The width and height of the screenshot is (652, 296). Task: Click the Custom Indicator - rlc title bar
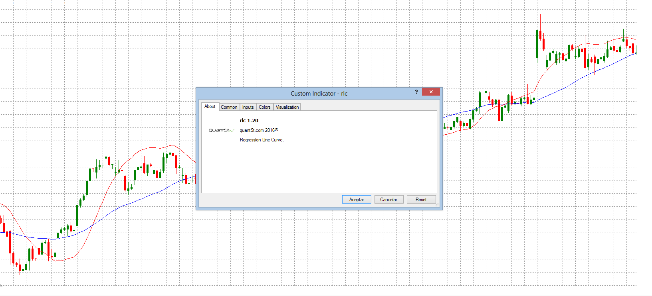319,94
